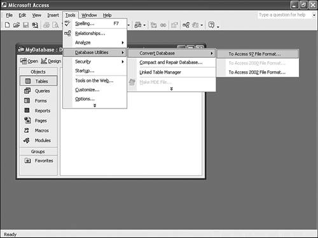Click the Properties toolbar icon
Viewport: 318px width, 238px height.
coord(174,25)
